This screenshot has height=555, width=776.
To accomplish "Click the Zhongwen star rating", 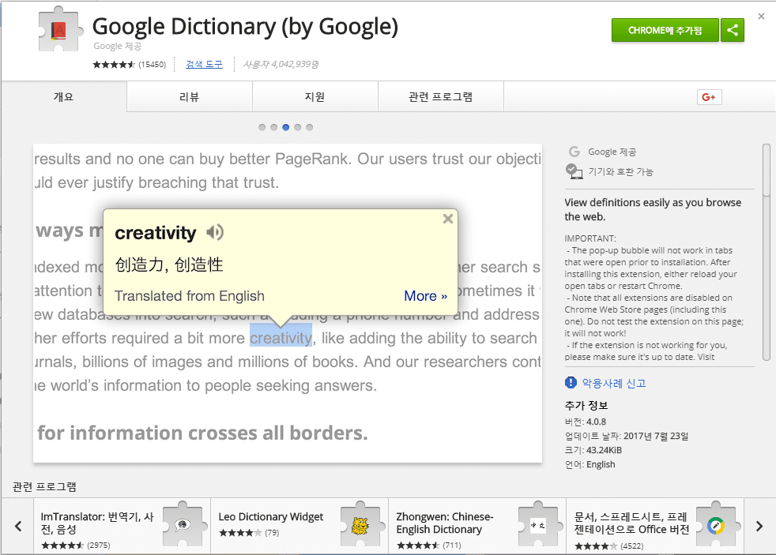I will pos(418,546).
